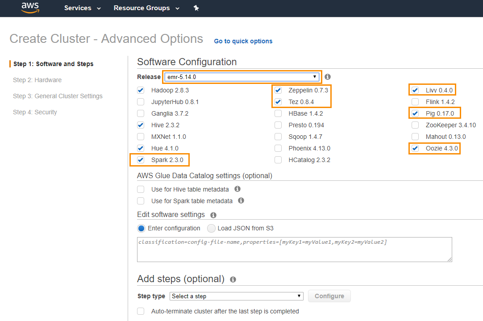Click info icon next to Edit software settings

pos(213,215)
